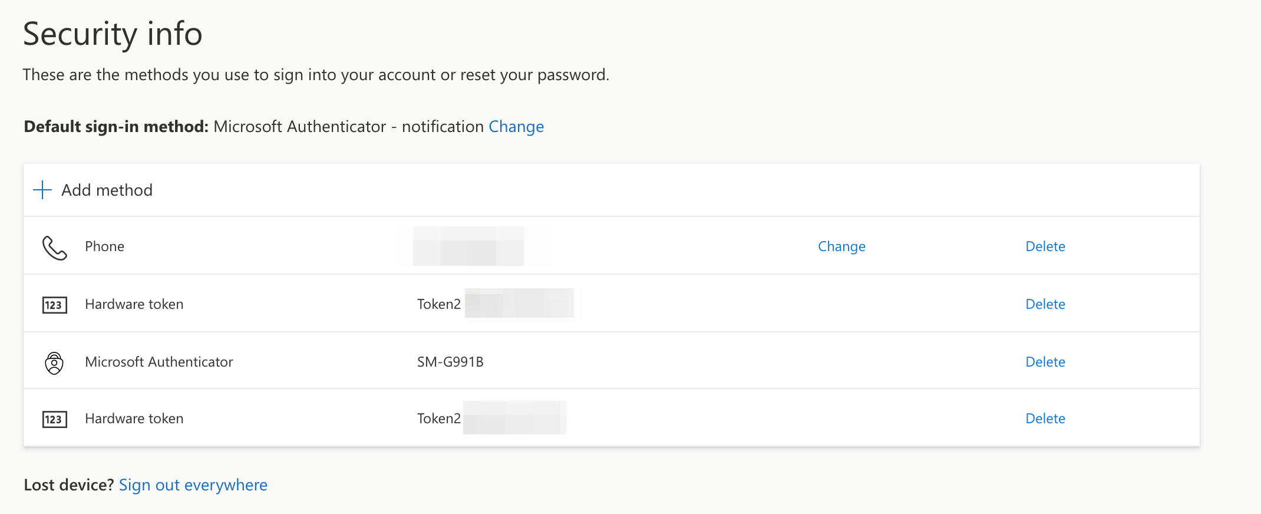Change the default sign-in method

point(516,127)
